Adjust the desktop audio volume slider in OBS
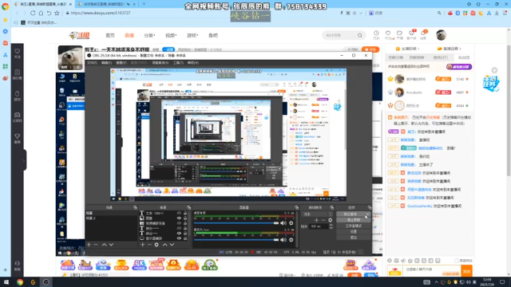511x287 pixels. [236, 223]
